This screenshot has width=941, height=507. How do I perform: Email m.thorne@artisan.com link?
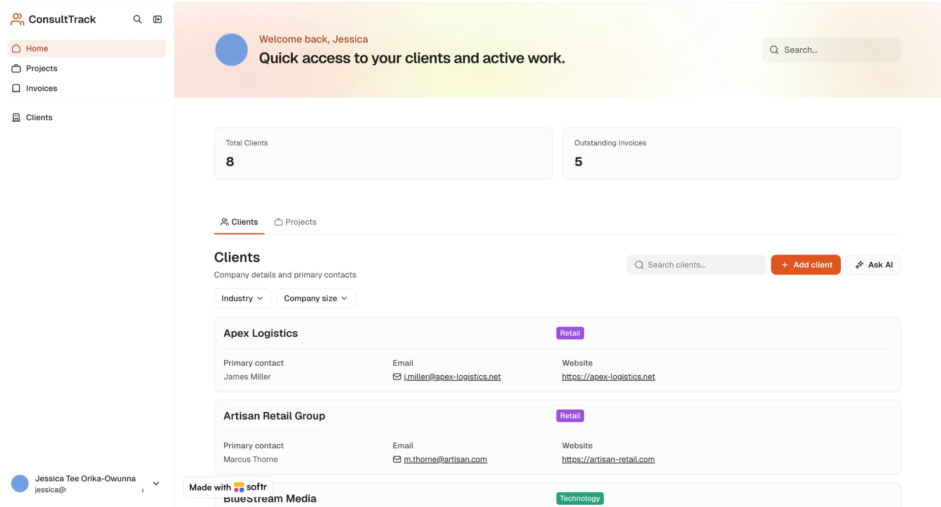[445, 459]
